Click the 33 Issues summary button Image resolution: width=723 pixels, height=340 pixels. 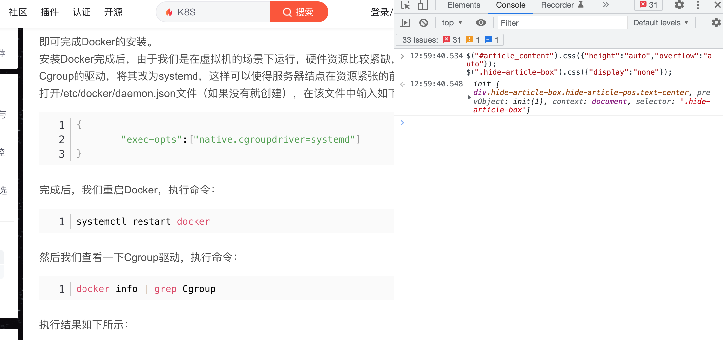point(450,40)
